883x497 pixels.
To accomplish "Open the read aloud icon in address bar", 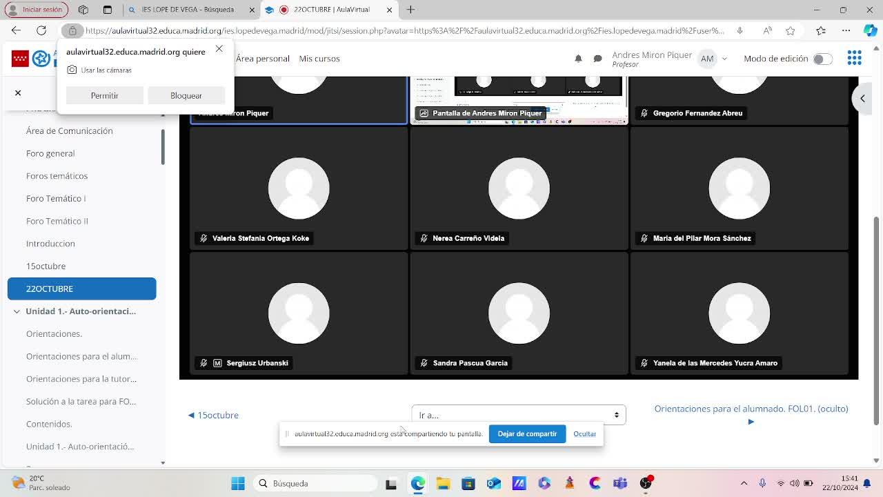I will pyautogui.click(x=768, y=30).
